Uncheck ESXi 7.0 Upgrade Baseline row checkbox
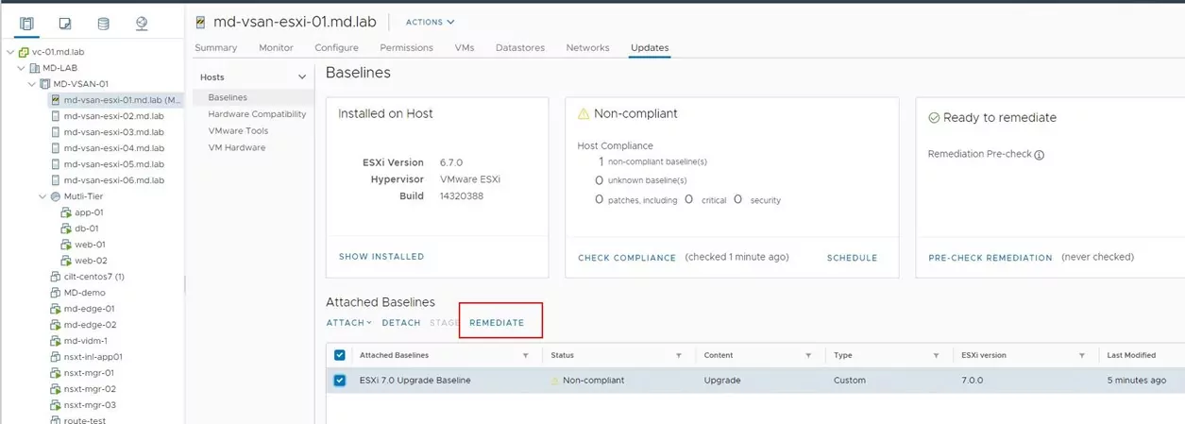Screen dimensions: 1185x424 click(x=340, y=381)
